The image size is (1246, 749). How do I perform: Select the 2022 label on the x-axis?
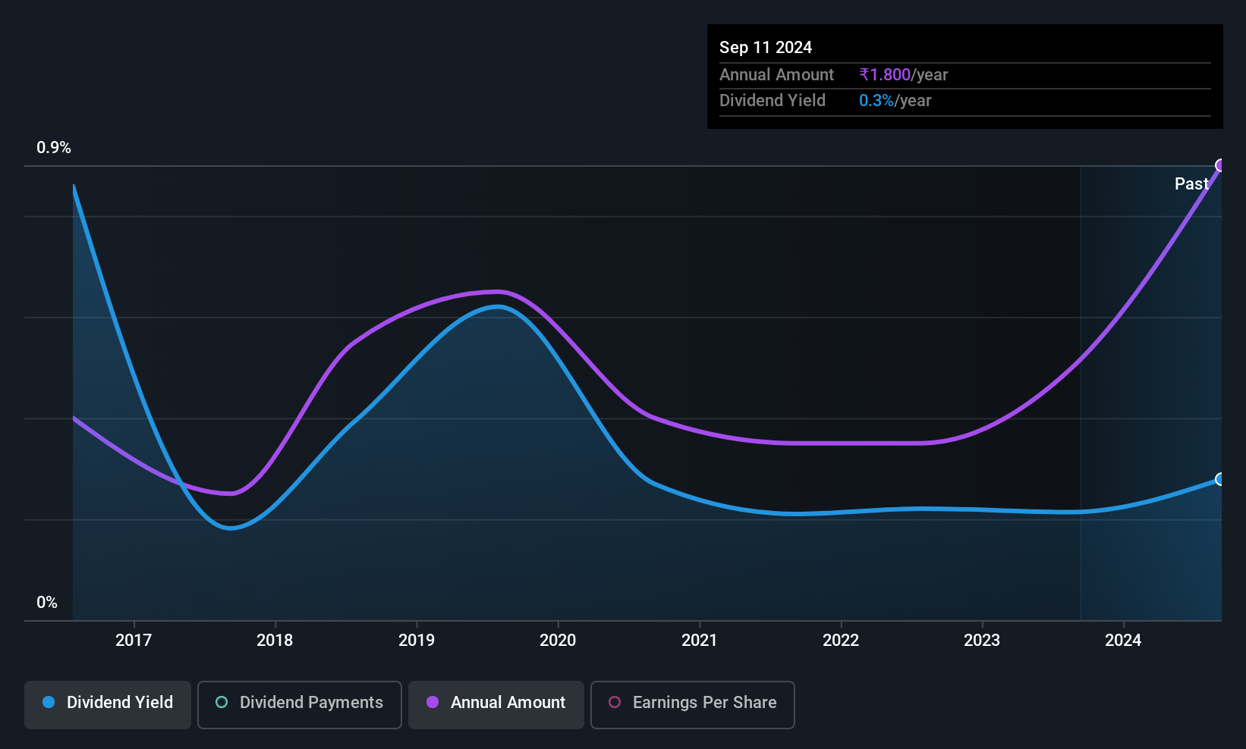click(841, 641)
